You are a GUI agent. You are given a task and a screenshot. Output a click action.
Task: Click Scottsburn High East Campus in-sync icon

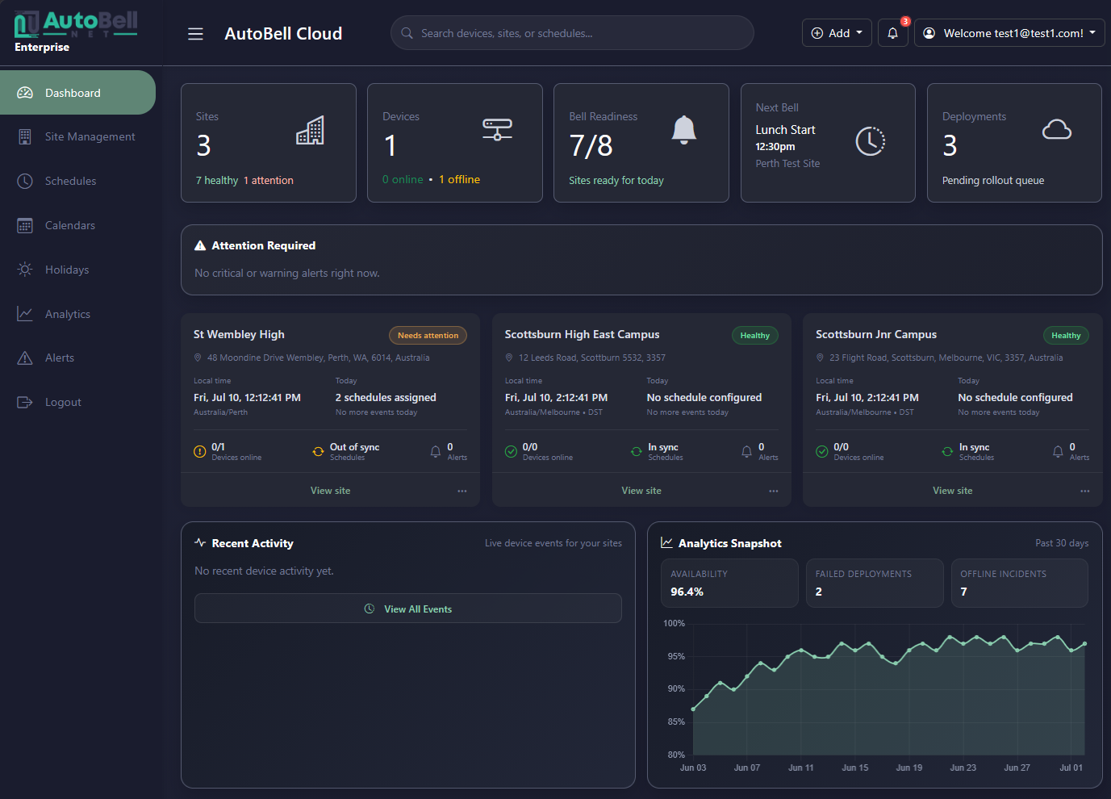(x=637, y=452)
